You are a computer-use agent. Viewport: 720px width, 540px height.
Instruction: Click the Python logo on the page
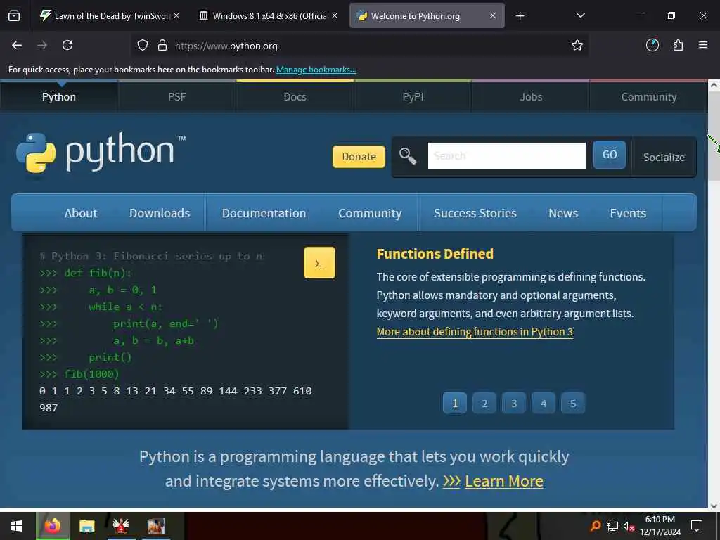[x=101, y=153]
